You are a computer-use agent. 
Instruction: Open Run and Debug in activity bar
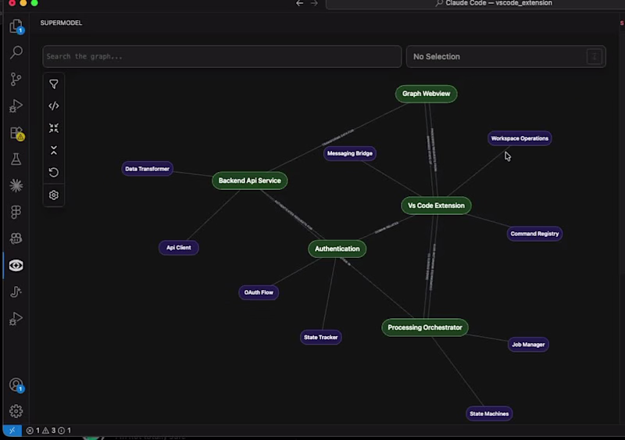tap(16, 106)
